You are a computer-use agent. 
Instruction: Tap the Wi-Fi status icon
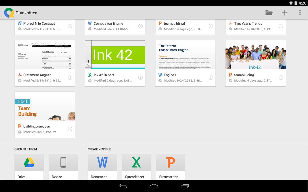pyautogui.click(x=291, y=3)
